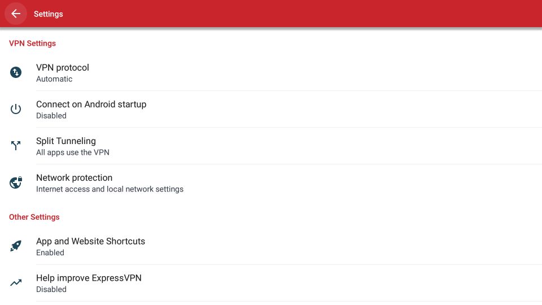The width and height of the screenshot is (542, 305).
Task: Click the globe lock Network protection icon
Action: (16, 182)
